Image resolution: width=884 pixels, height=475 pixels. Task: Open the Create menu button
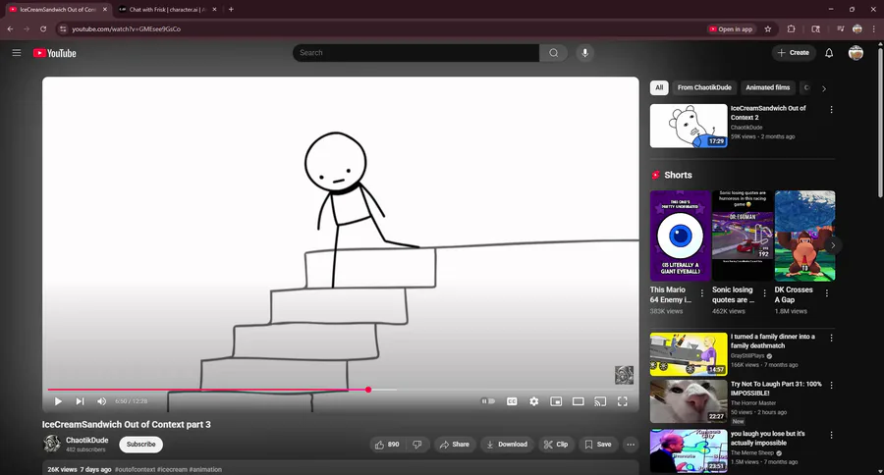(x=794, y=53)
